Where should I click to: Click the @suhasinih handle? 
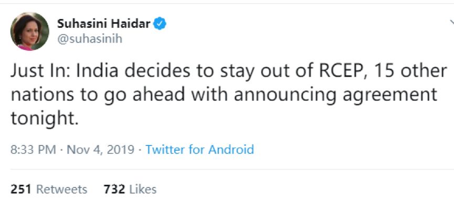coord(90,39)
